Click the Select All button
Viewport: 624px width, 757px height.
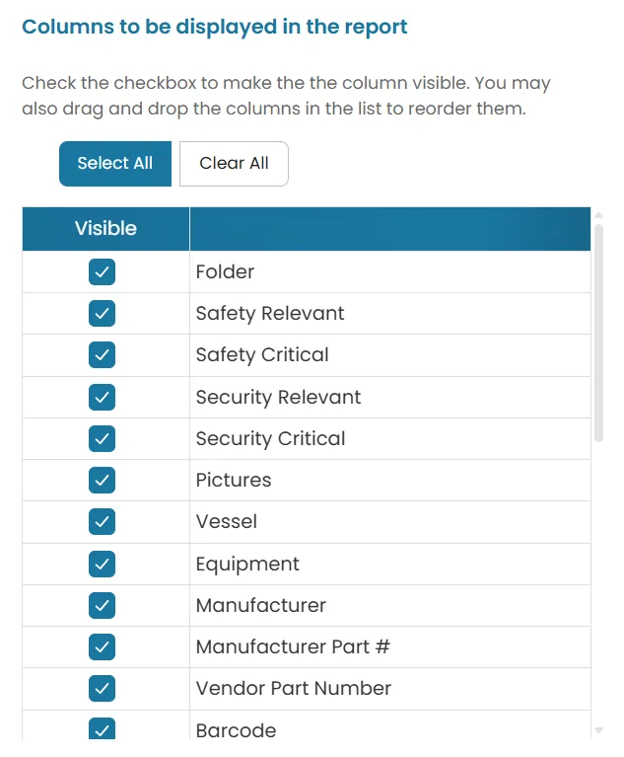click(115, 164)
